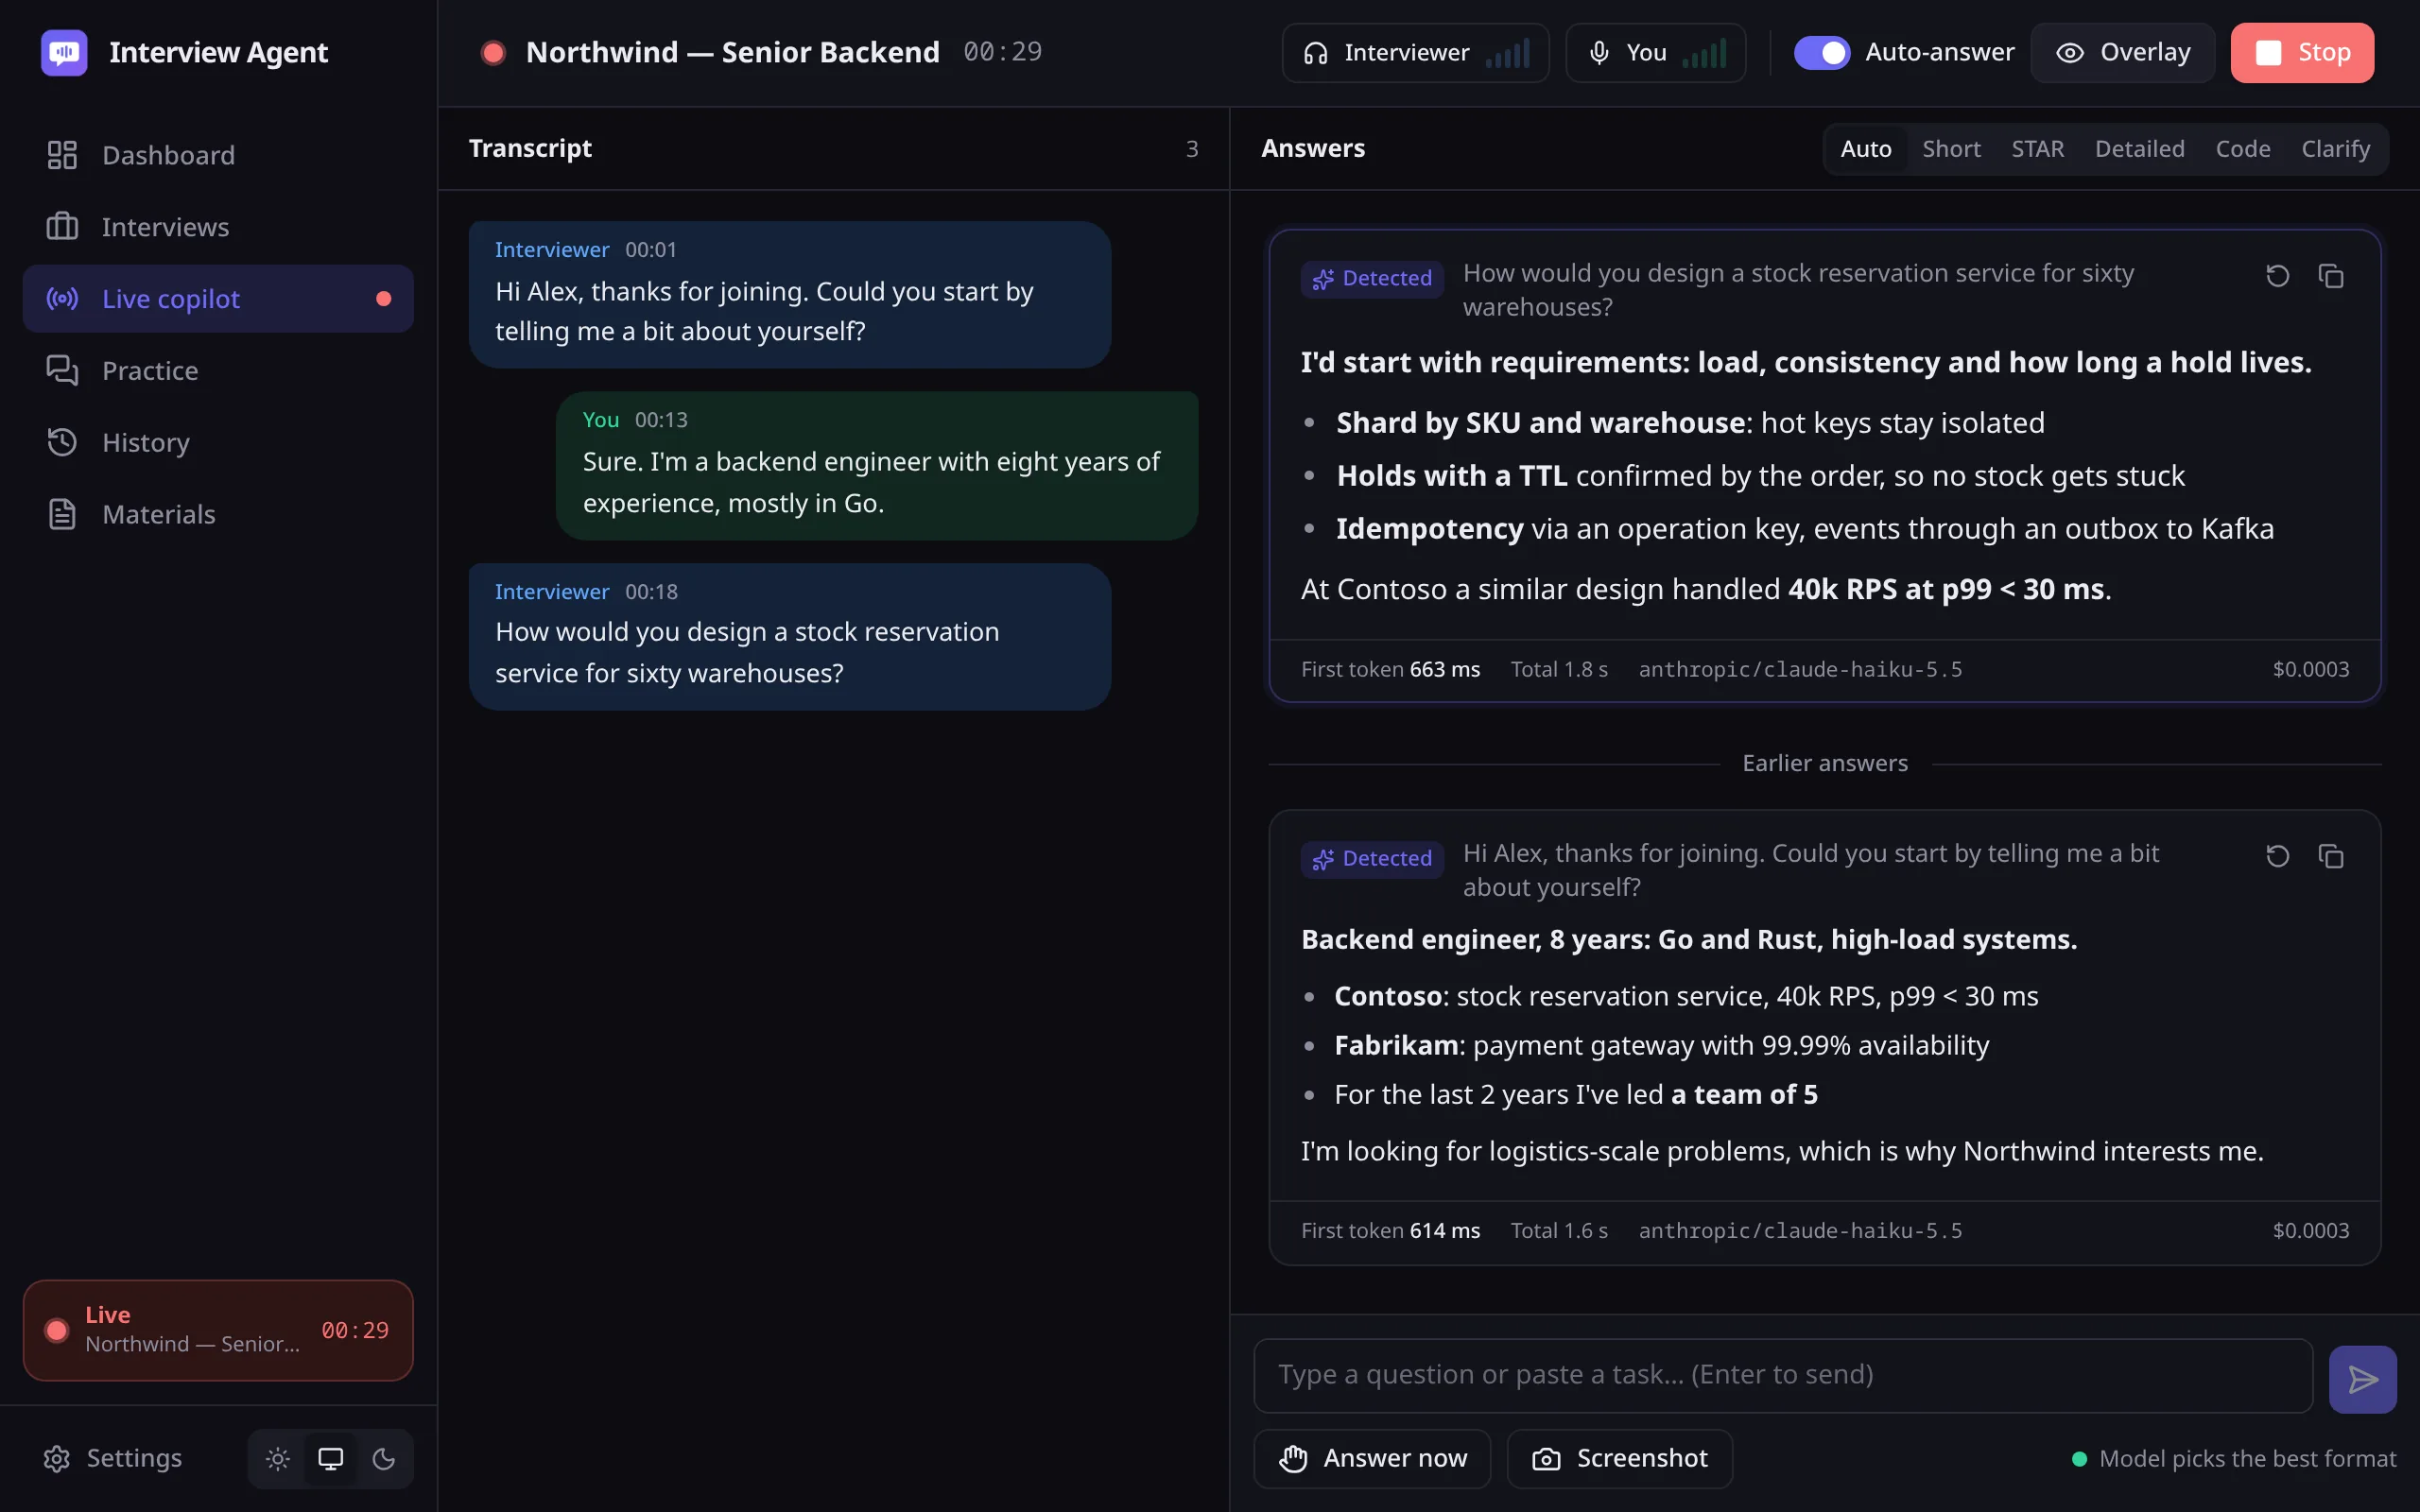Screen dimensions: 2420x1512
Task: Click the Detected badge on 'about yourself' answer
Action: pos(1372,858)
